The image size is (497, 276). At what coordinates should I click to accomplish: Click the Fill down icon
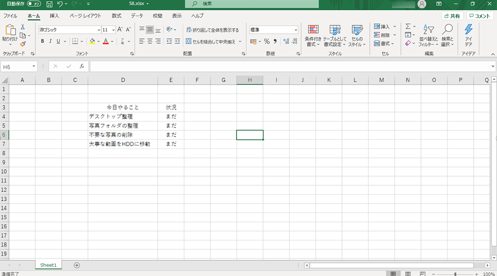(408, 35)
